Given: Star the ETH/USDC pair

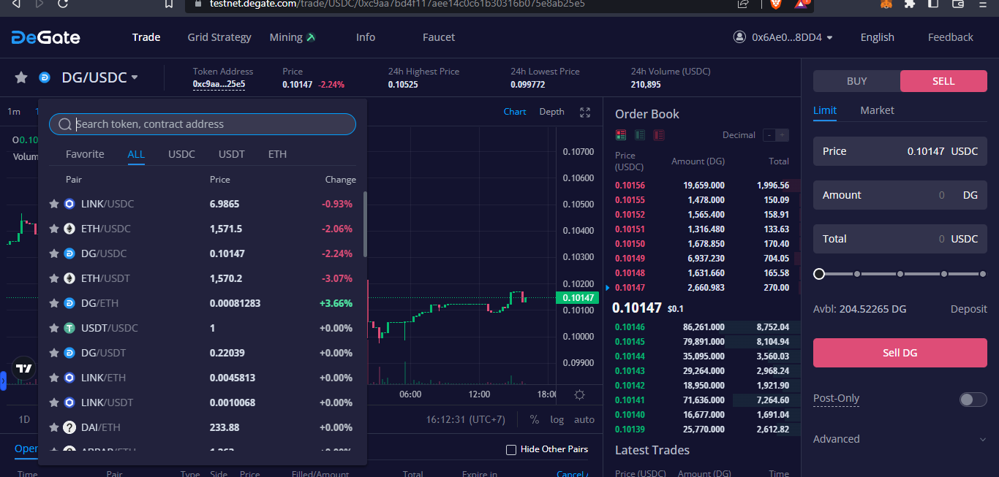Looking at the screenshot, I should (x=54, y=229).
